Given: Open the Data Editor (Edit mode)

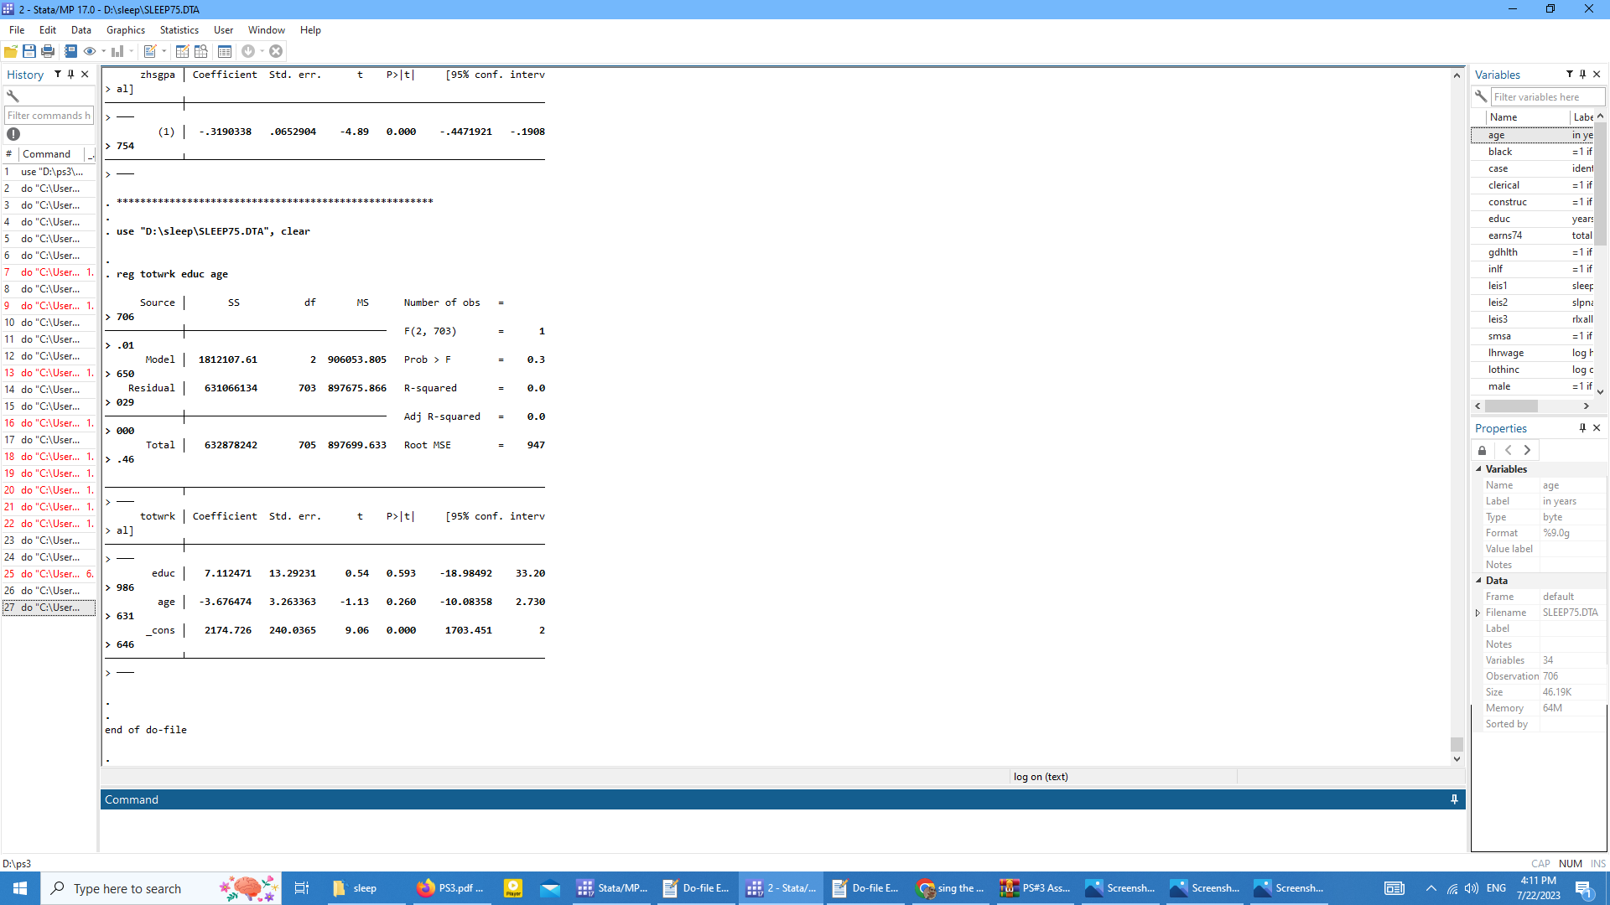Looking at the screenshot, I should tap(183, 51).
